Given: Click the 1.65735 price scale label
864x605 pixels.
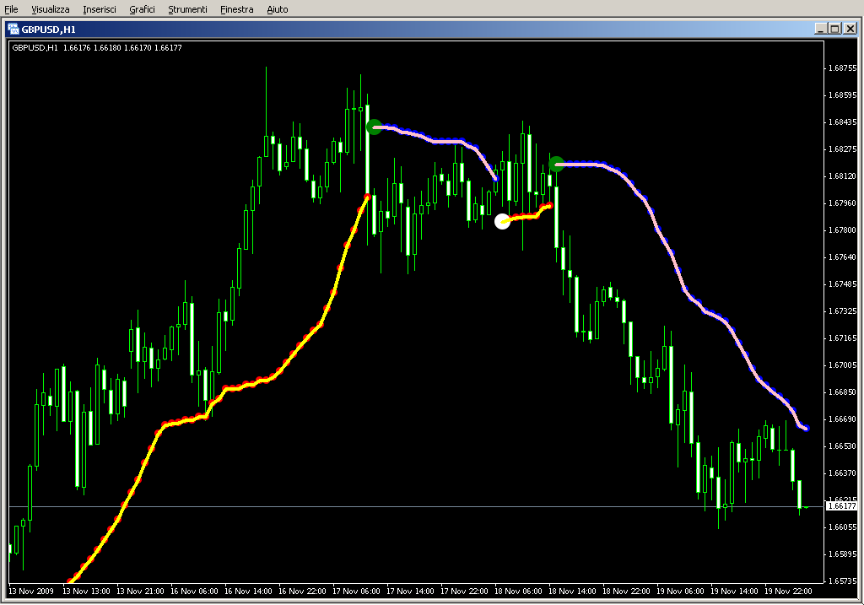Looking at the screenshot, I should 843,581.
